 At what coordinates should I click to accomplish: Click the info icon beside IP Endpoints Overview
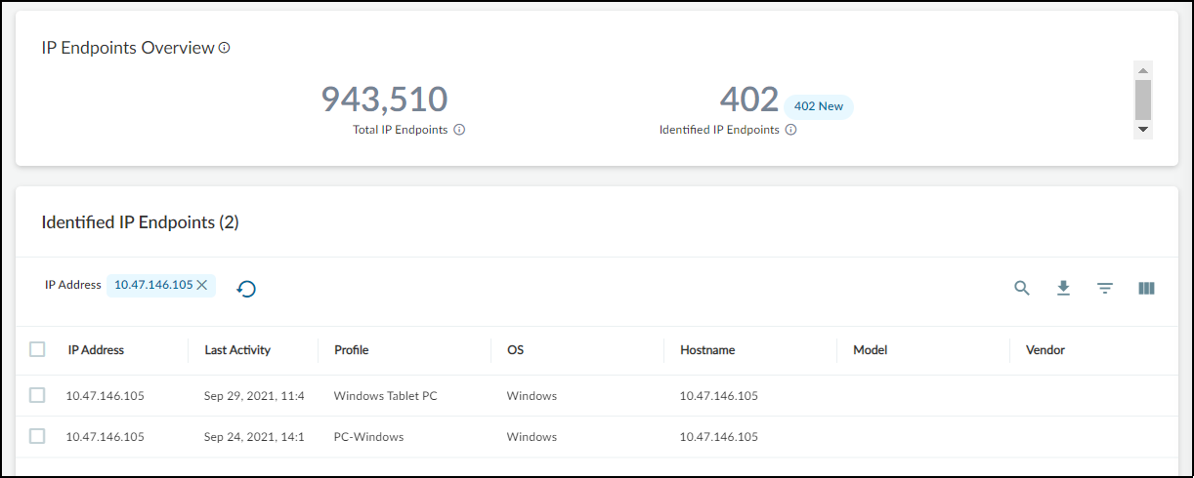[224, 48]
